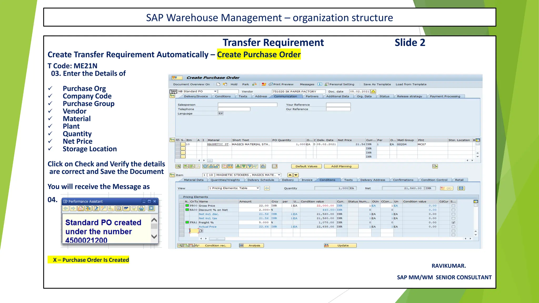Click delete condition row icon beside Condition rec.
The width and height of the screenshot is (539, 303).
192,245
